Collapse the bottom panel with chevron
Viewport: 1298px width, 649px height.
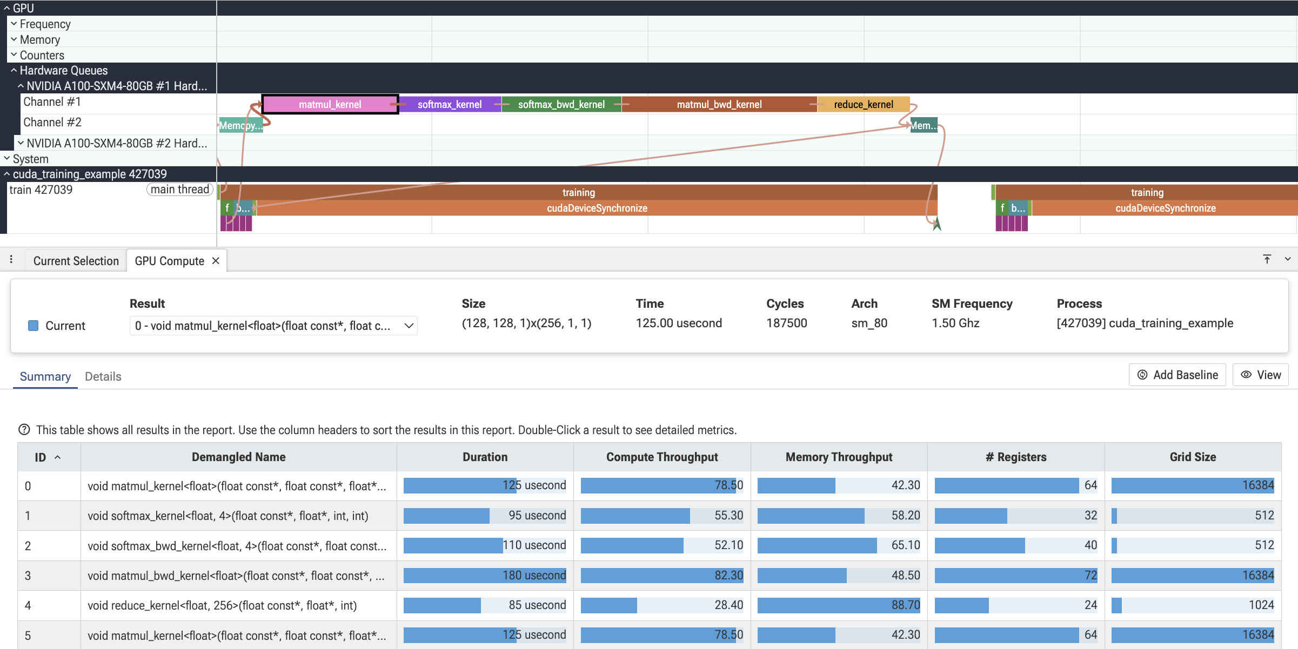pyautogui.click(x=1287, y=259)
